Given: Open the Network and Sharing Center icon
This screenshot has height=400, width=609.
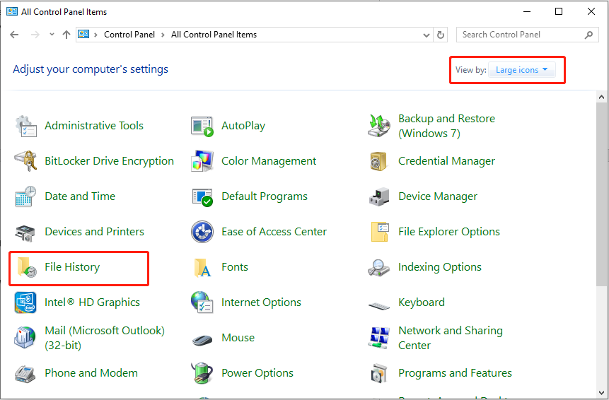Looking at the screenshot, I should [379, 338].
